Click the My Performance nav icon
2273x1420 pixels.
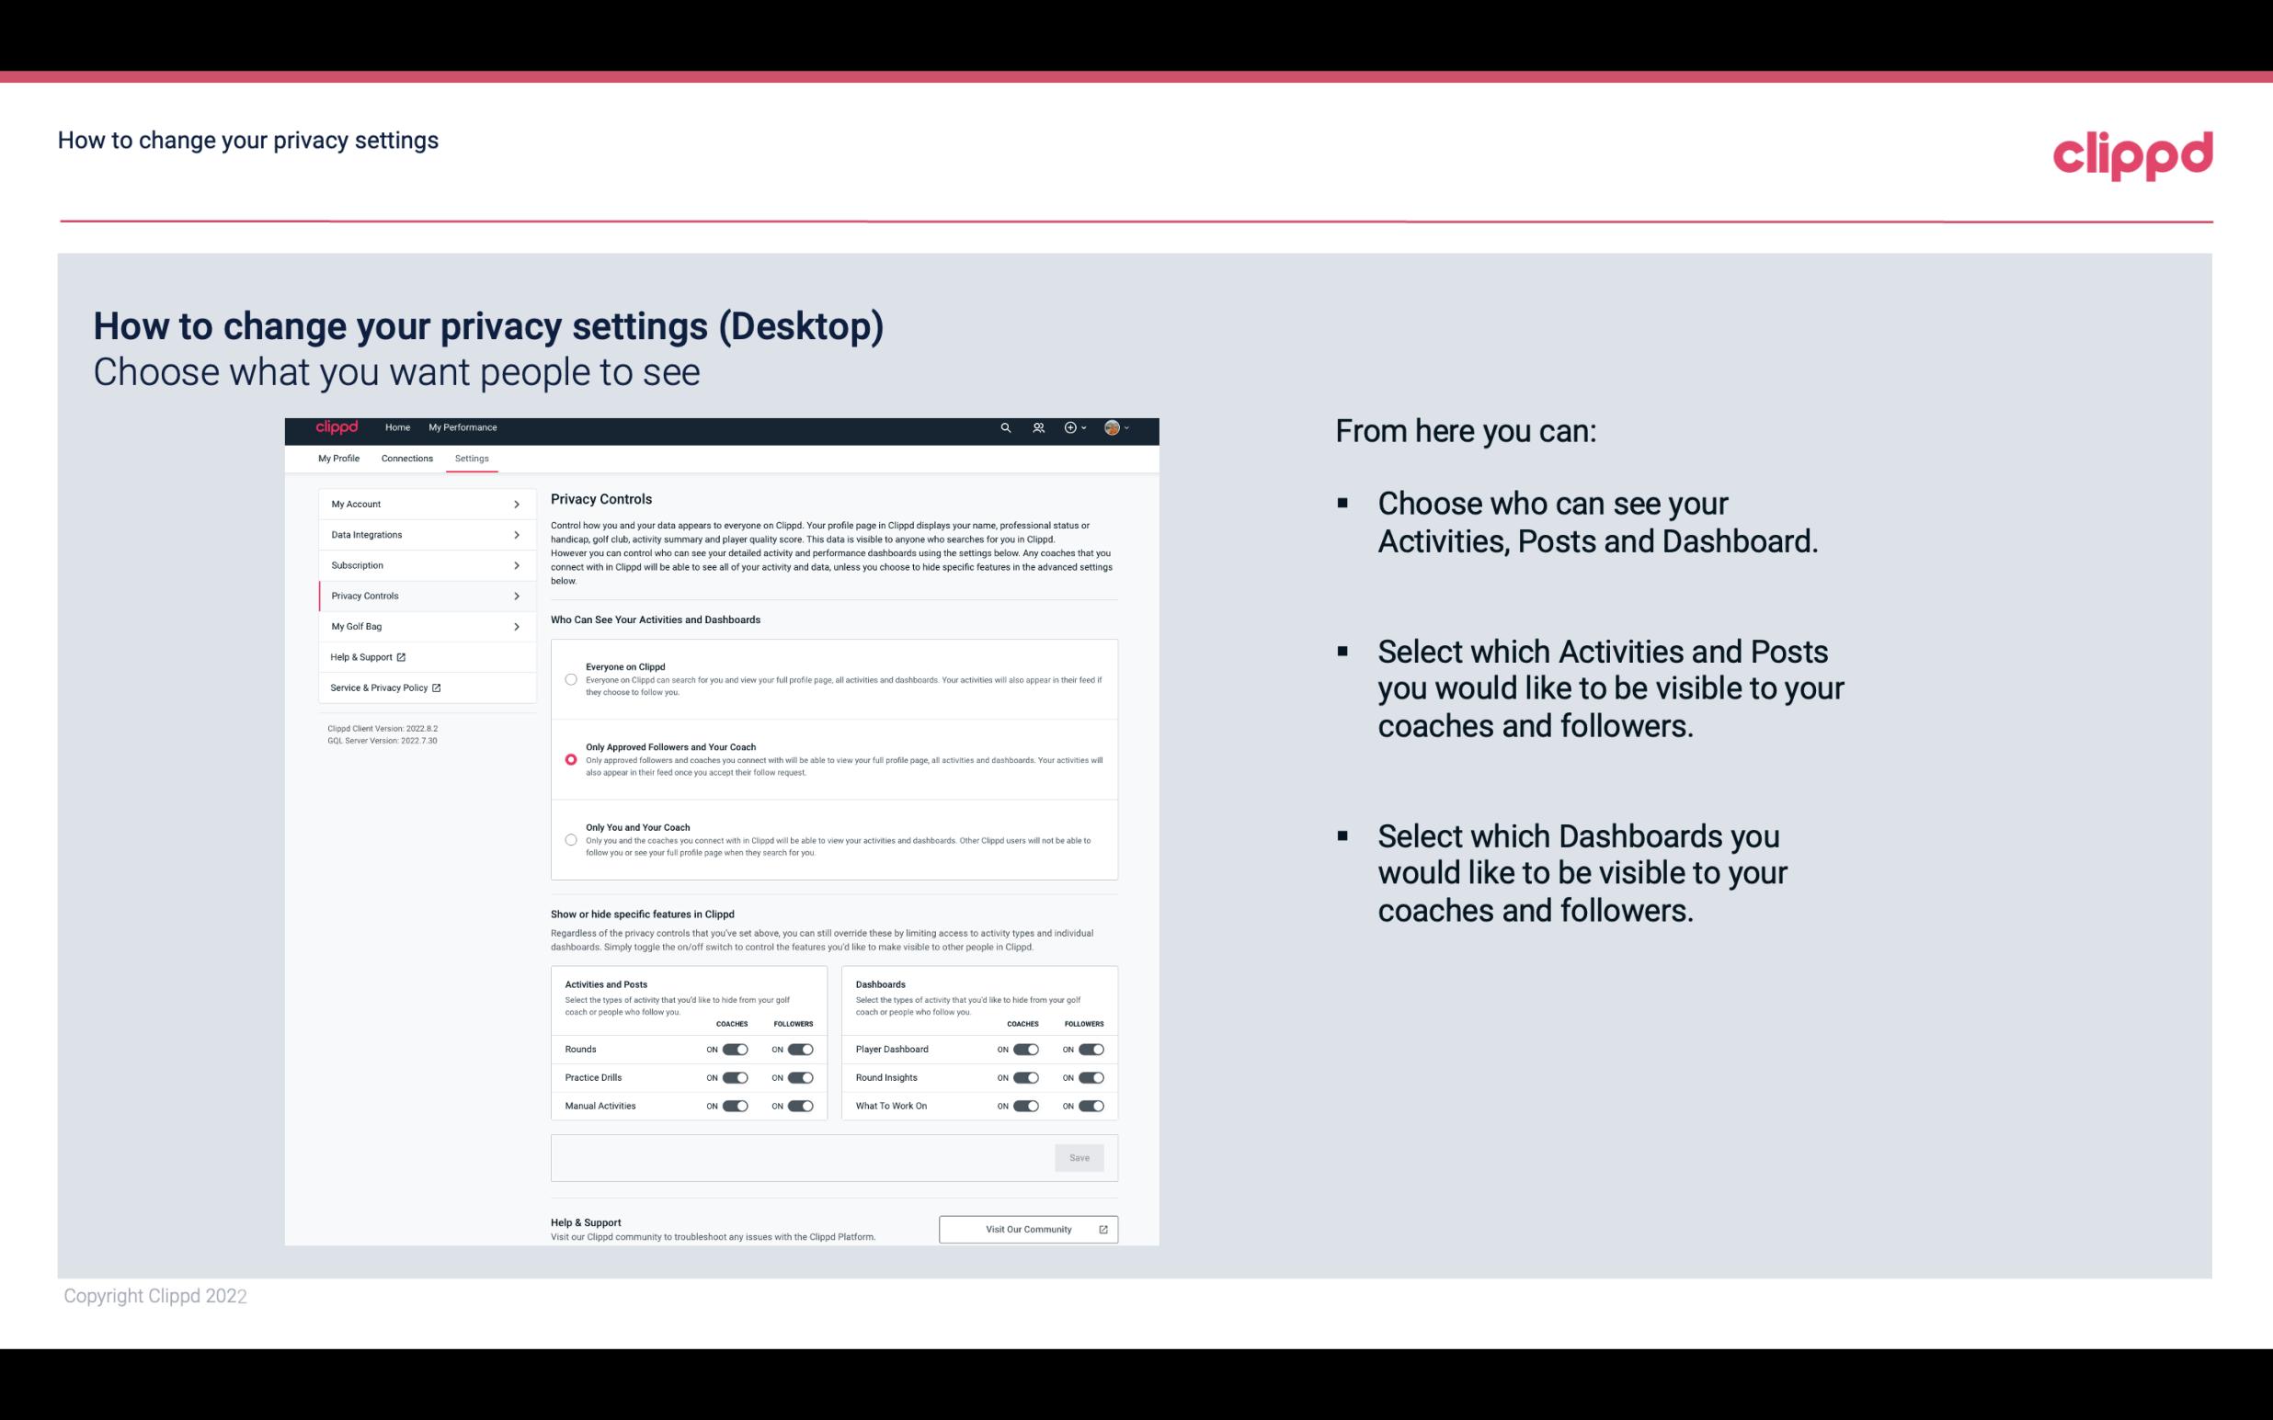coord(463,427)
